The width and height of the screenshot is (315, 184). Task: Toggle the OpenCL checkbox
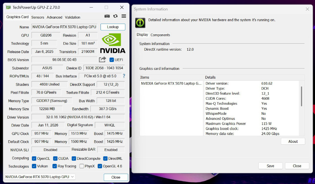[x=34, y=159]
